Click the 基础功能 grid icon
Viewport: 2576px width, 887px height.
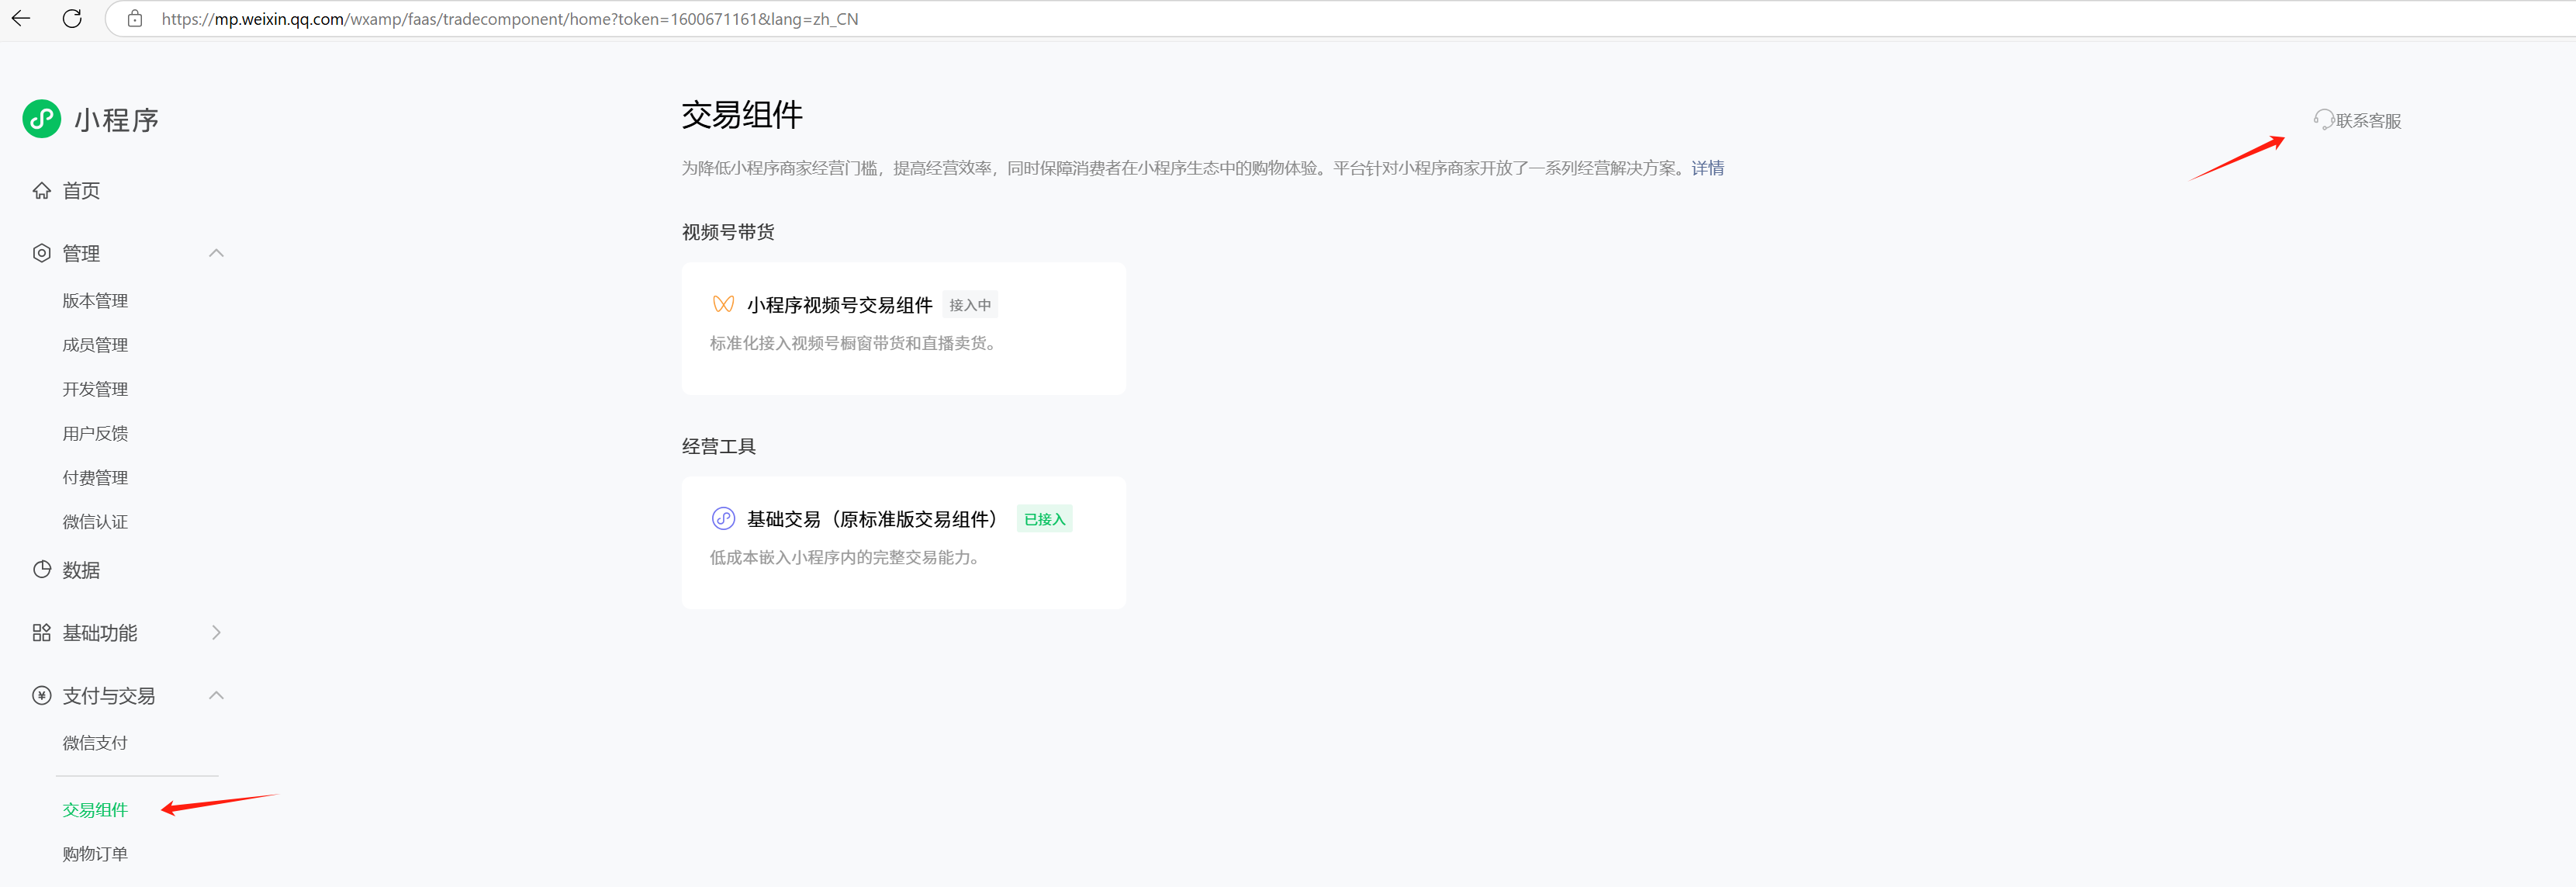tap(41, 633)
